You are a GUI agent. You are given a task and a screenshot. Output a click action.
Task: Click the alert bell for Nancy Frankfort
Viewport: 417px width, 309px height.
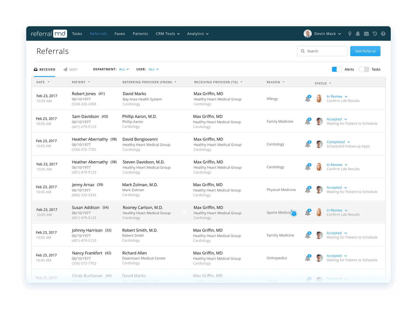tap(308, 258)
